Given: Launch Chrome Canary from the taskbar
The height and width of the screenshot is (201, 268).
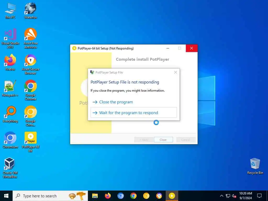Looking at the screenshot, I should (x=146, y=196).
